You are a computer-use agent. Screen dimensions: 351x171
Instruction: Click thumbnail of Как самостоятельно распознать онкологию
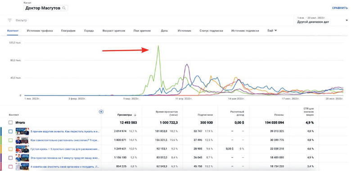(22, 140)
